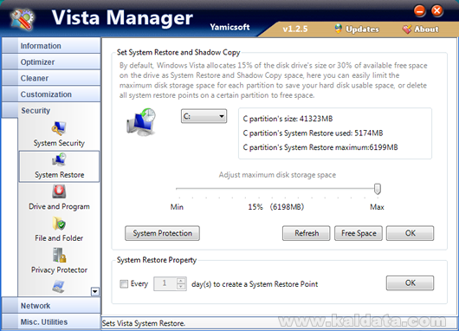Viewport: 459px width, 331px height.
Task: Click the Max label under the slider
Action: point(377,207)
